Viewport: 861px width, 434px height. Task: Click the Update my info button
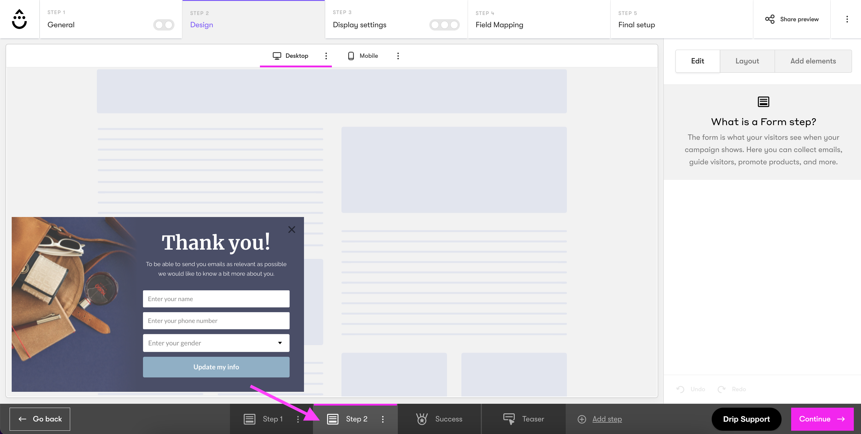click(216, 367)
